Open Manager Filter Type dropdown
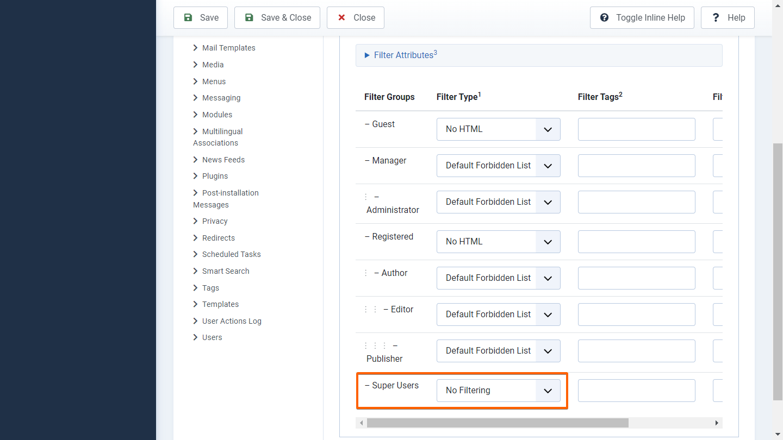The height and width of the screenshot is (440, 783). pyautogui.click(x=498, y=166)
